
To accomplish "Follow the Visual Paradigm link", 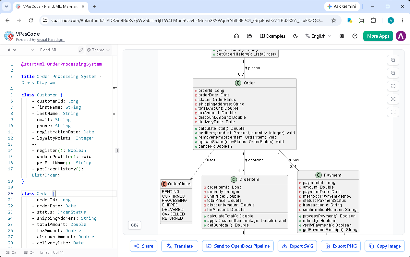I will [x=51, y=40].
